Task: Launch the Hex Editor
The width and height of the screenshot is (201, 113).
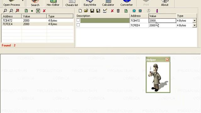Action: (x=53, y=3)
